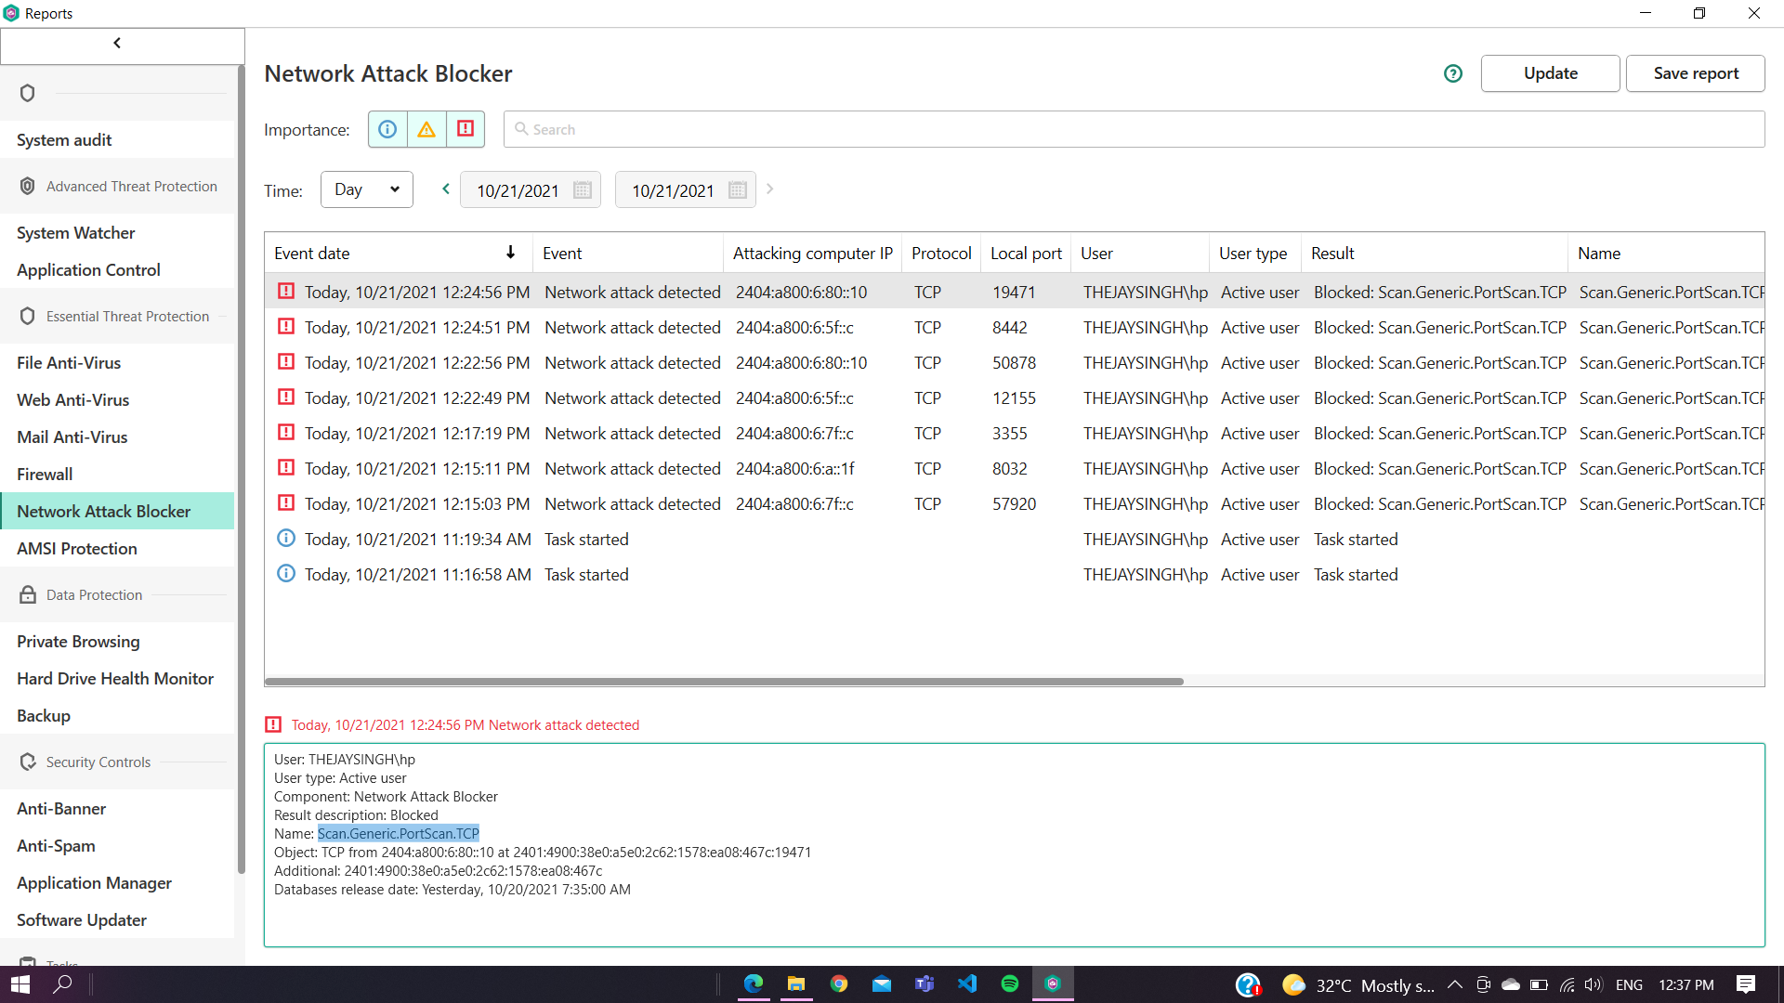This screenshot has height=1003, width=1784.
Task: Toggle the critical importance filter
Action: click(466, 129)
